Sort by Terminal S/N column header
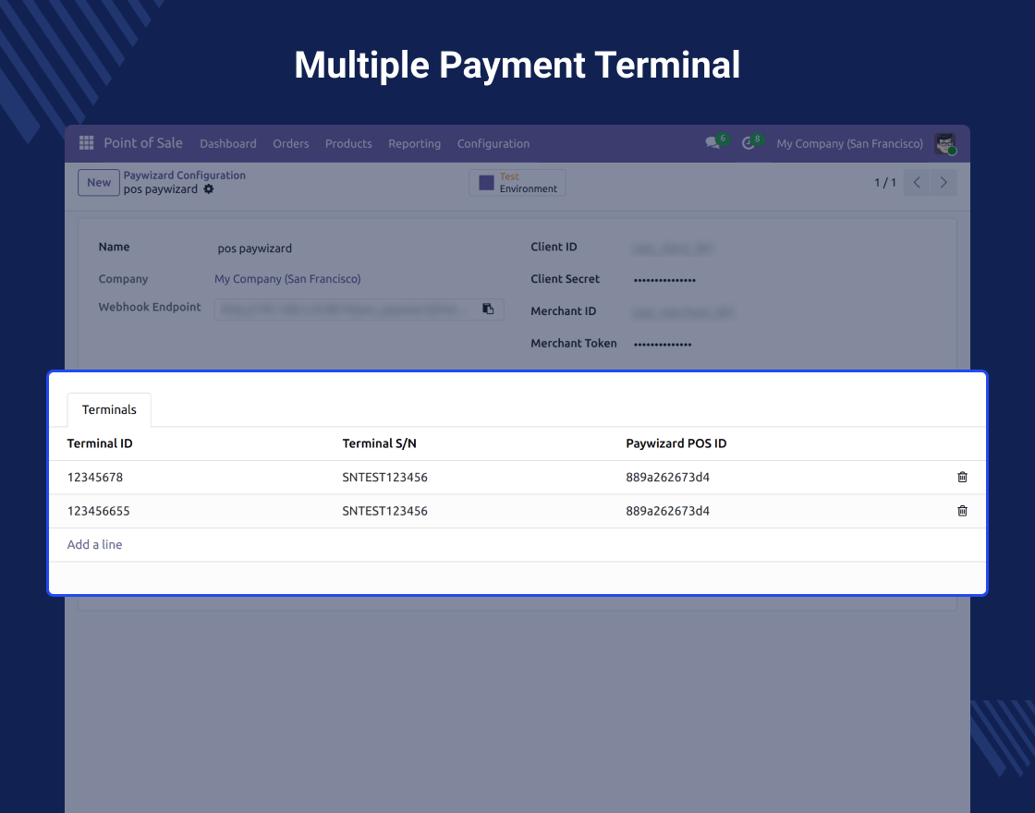1035x813 pixels. coord(380,443)
